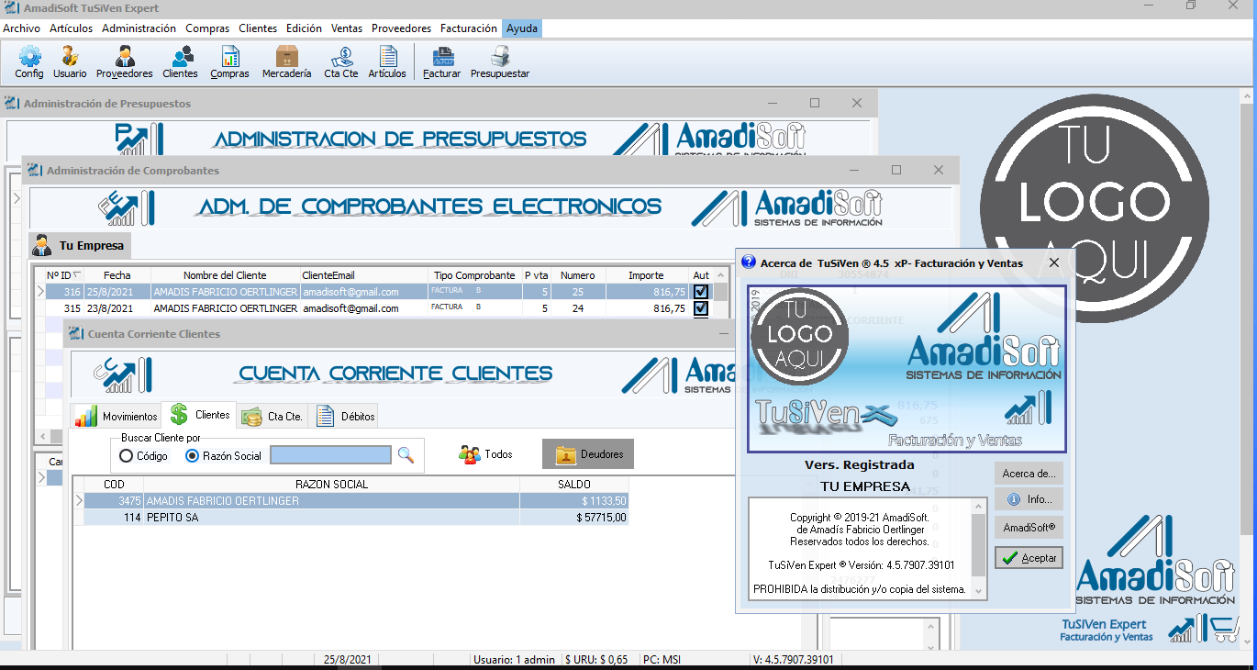
Task: Open Mercadería from the toolbar
Action: click(286, 61)
